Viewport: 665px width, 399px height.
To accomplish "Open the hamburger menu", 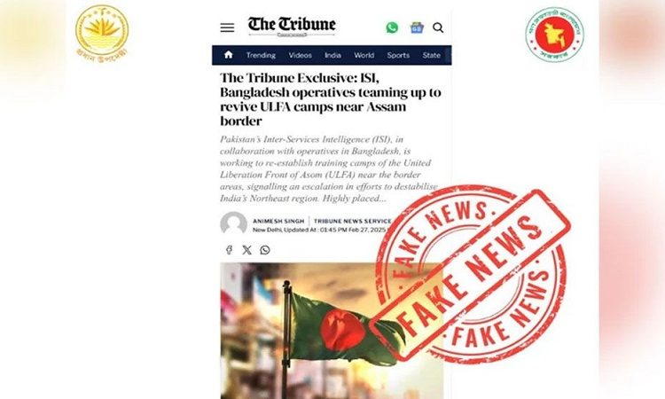I will point(227,27).
